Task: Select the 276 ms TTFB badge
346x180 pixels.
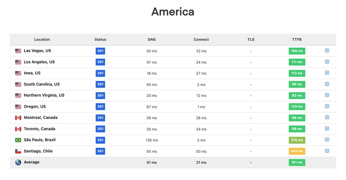Action: (297, 140)
